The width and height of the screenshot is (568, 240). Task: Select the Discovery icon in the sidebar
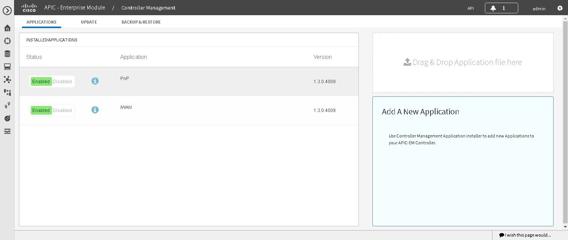7,41
